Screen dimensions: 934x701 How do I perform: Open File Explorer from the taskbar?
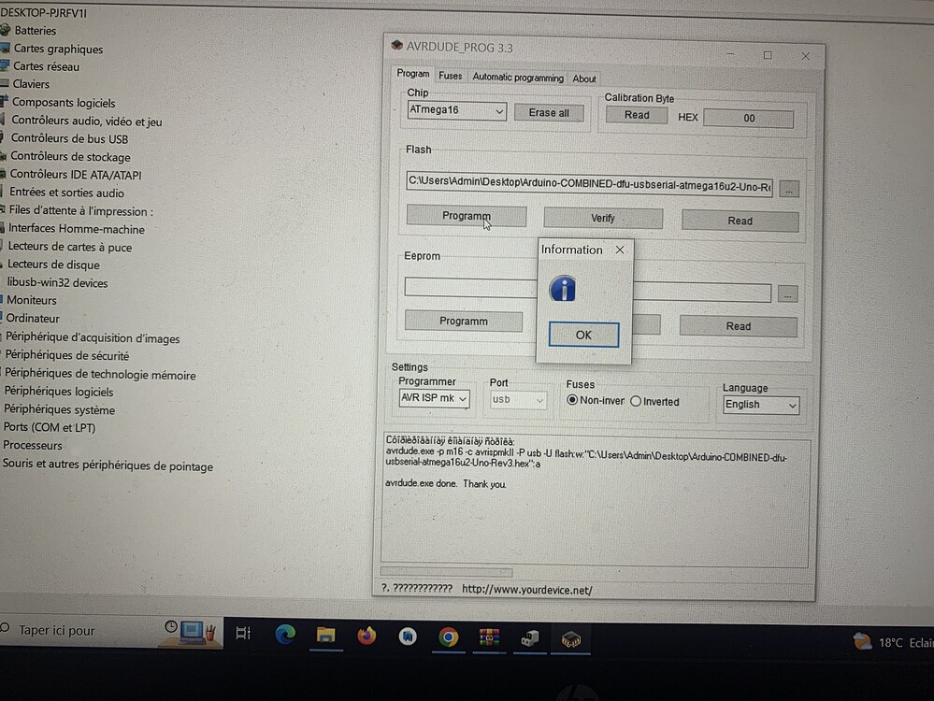click(324, 637)
